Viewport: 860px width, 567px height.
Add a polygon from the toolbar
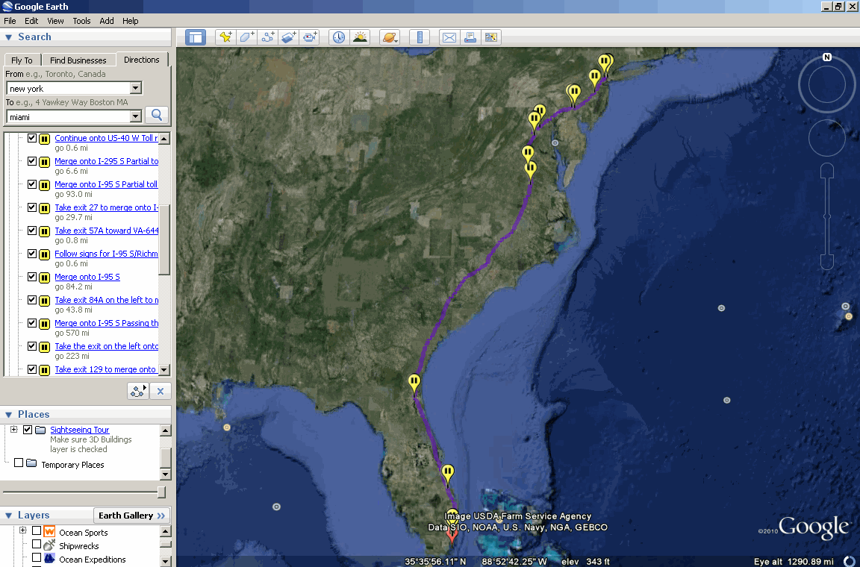(x=246, y=37)
